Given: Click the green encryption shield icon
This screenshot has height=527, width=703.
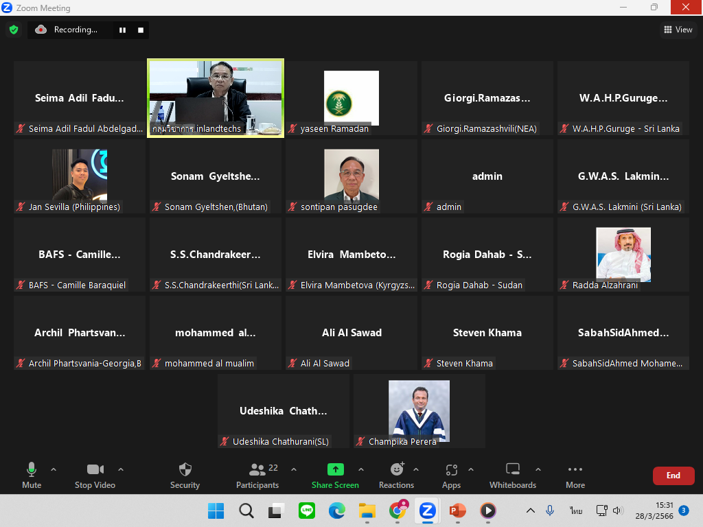Looking at the screenshot, I should pyautogui.click(x=14, y=30).
